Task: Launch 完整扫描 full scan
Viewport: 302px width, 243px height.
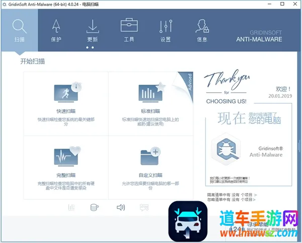Action: [66, 165]
